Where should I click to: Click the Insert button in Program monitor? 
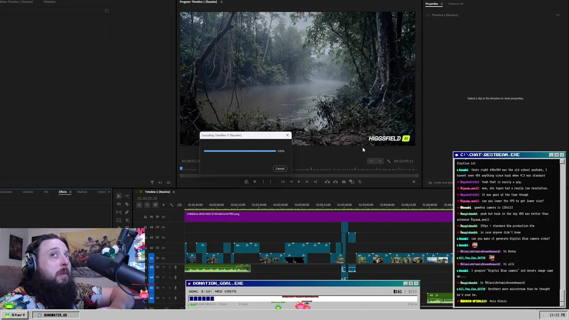point(327,182)
